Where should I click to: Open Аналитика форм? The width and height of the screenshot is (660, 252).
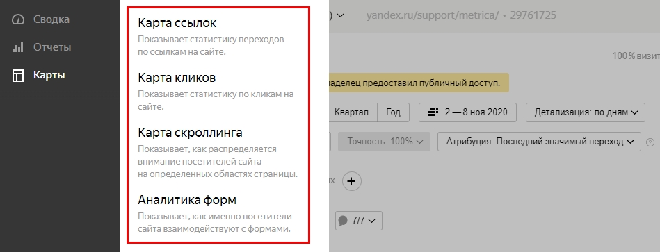click(x=187, y=200)
